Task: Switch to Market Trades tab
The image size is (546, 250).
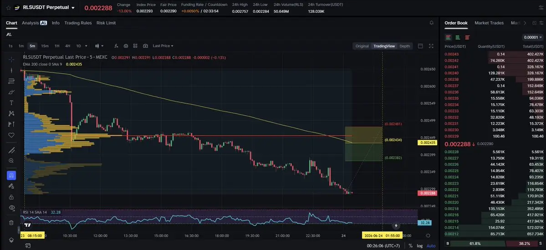Action: pyautogui.click(x=489, y=23)
